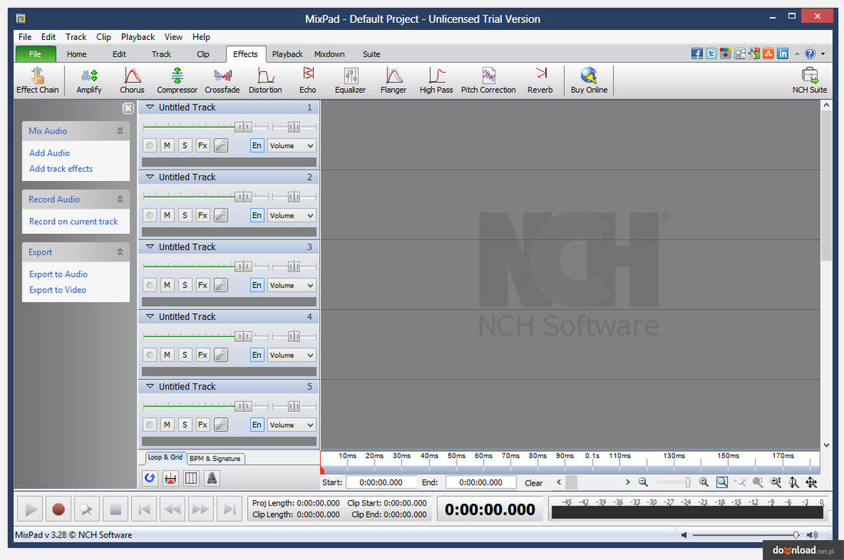
Task: Collapse the Record Audio panel
Action: coord(120,199)
